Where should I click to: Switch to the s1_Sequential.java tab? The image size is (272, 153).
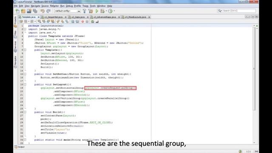click(x=54, y=17)
